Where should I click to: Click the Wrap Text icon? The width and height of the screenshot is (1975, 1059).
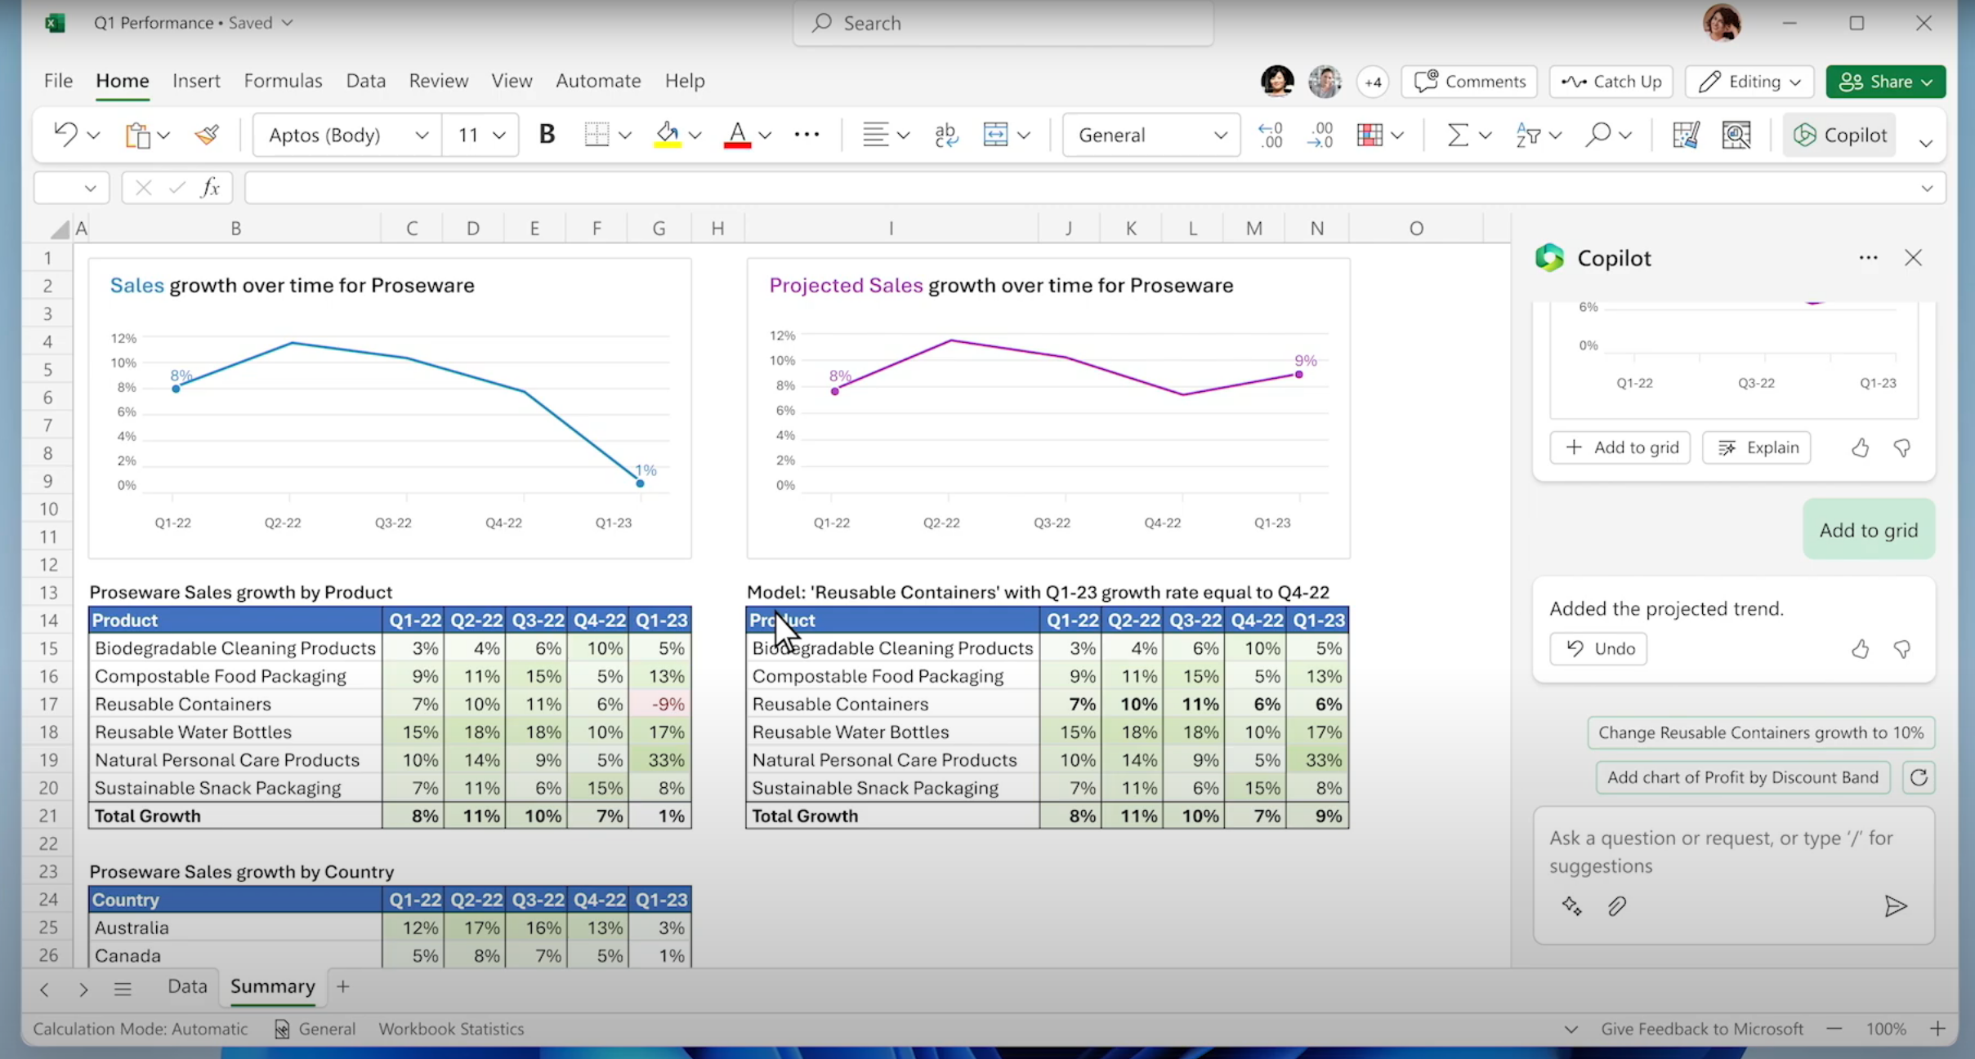945,135
